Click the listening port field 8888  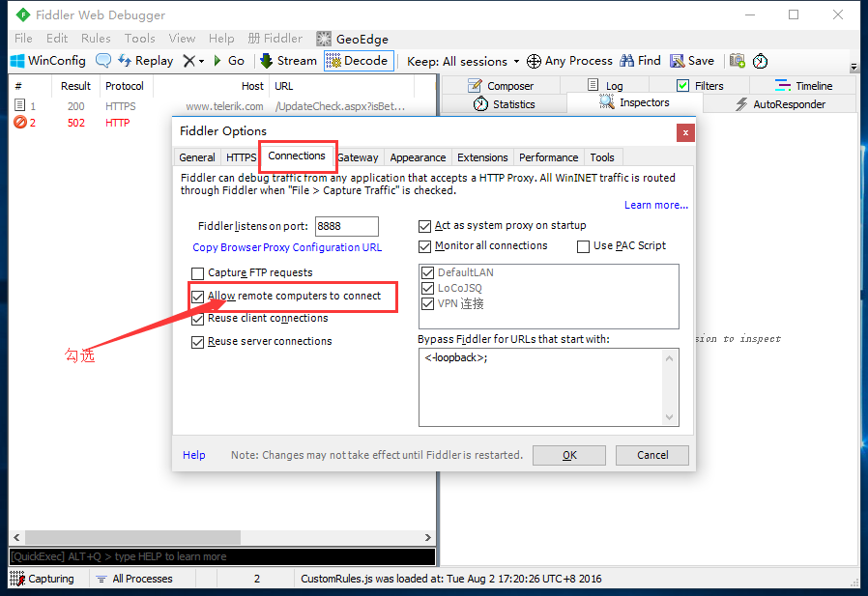pyautogui.click(x=347, y=226)
